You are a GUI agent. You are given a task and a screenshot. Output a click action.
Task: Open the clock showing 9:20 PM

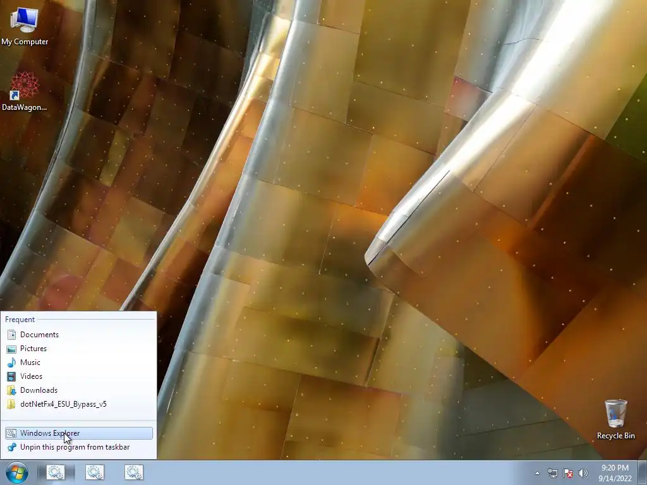click(615, 472)
